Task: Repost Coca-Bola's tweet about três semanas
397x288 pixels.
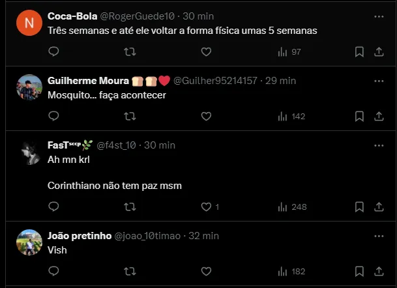Action: click(x=130, y=51)
